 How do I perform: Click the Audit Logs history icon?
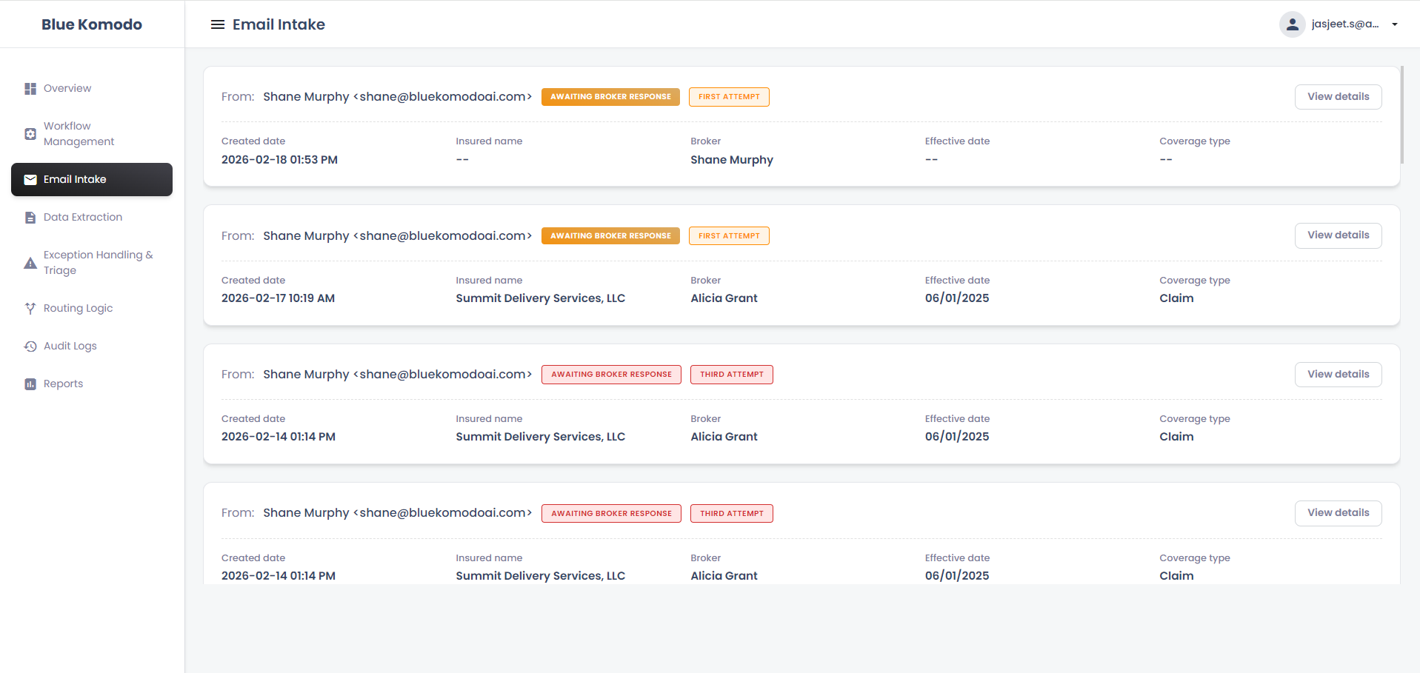pyautogui.click(x=30, y=346)
